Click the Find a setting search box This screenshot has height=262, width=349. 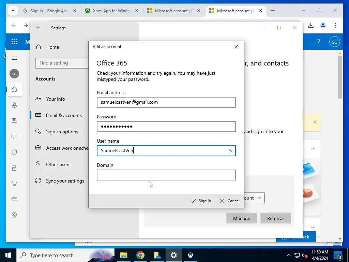click(x=62, y=63)
